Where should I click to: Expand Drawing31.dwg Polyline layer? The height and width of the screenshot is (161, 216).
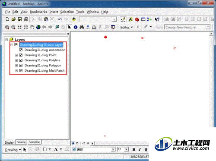[16, 60]
